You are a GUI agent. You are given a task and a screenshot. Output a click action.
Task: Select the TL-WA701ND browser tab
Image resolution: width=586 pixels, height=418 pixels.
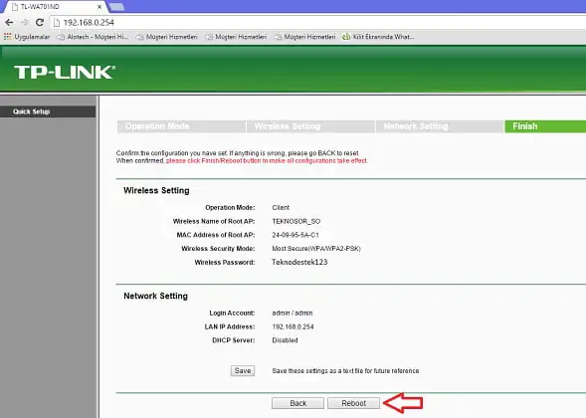56,7
